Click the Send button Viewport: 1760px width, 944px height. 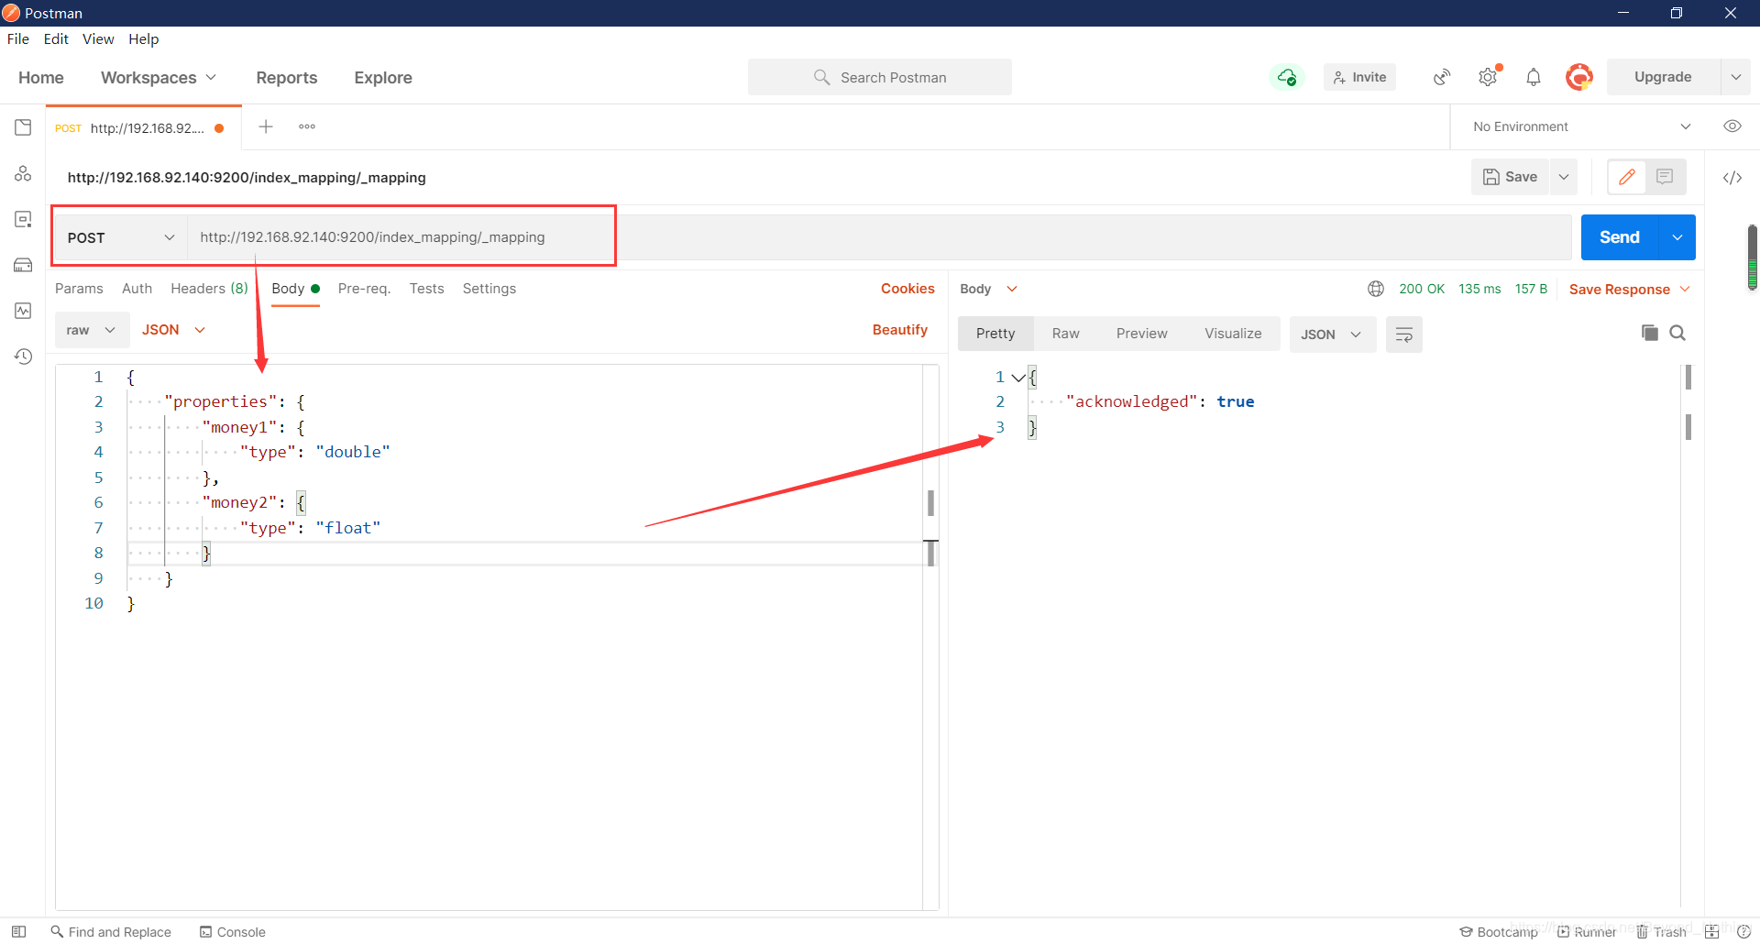[x=1620, y=237]
